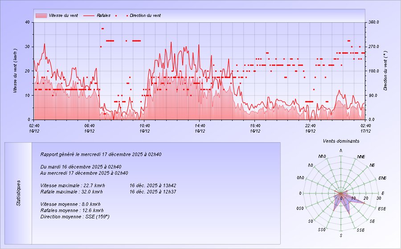Viewport: 401px width, 249px height.
Task: Click the vertical Statistiques side label
Action: click(19, 193)
